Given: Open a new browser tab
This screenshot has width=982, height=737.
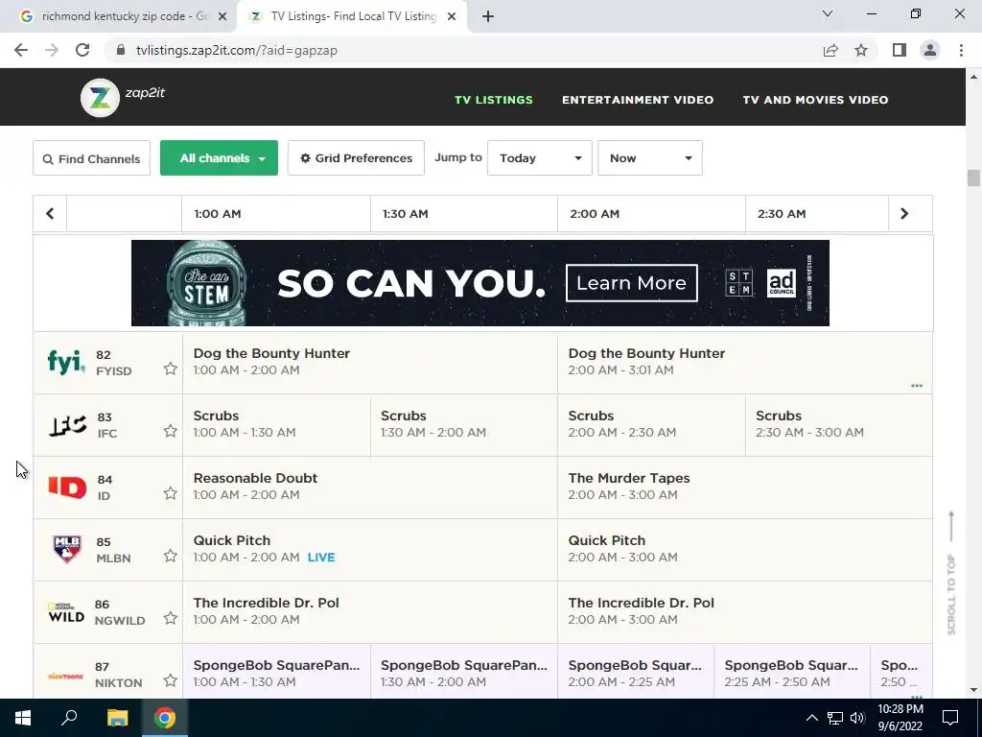Looking at the screenshot, I should click(488, 17).
